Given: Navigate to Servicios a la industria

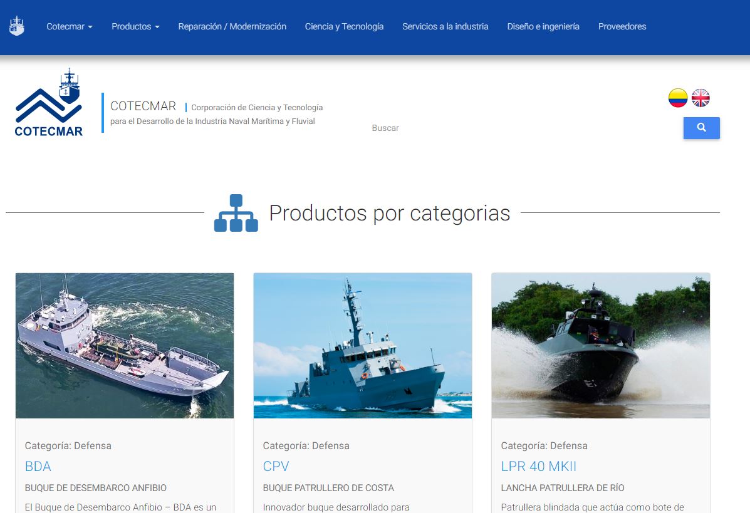Looking at the screenshot, I should (x=445, y=26).
